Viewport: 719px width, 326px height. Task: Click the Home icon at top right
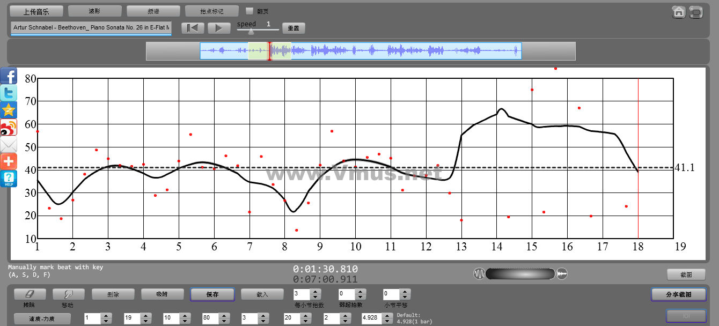679,12
